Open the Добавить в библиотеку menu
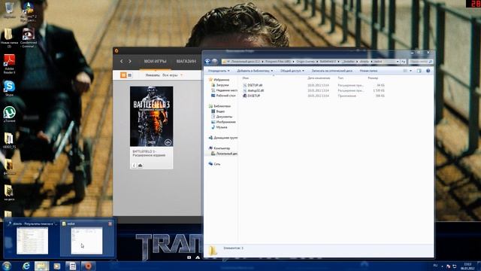 point(255,71)
